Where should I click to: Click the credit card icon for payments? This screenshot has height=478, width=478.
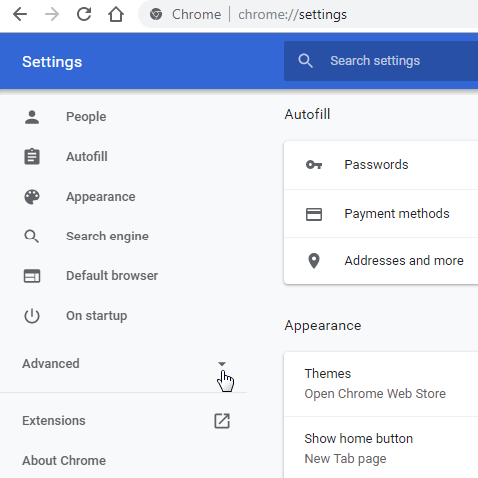coord(314,214)
